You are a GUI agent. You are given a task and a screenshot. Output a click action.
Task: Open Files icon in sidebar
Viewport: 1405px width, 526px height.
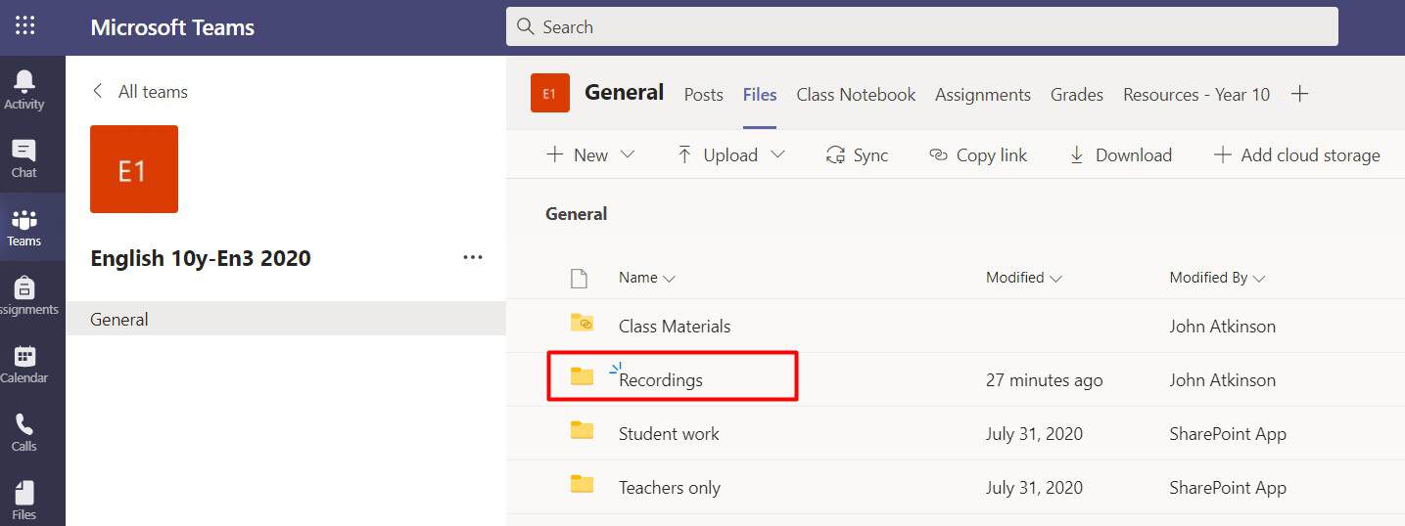(x=24, y=501)
